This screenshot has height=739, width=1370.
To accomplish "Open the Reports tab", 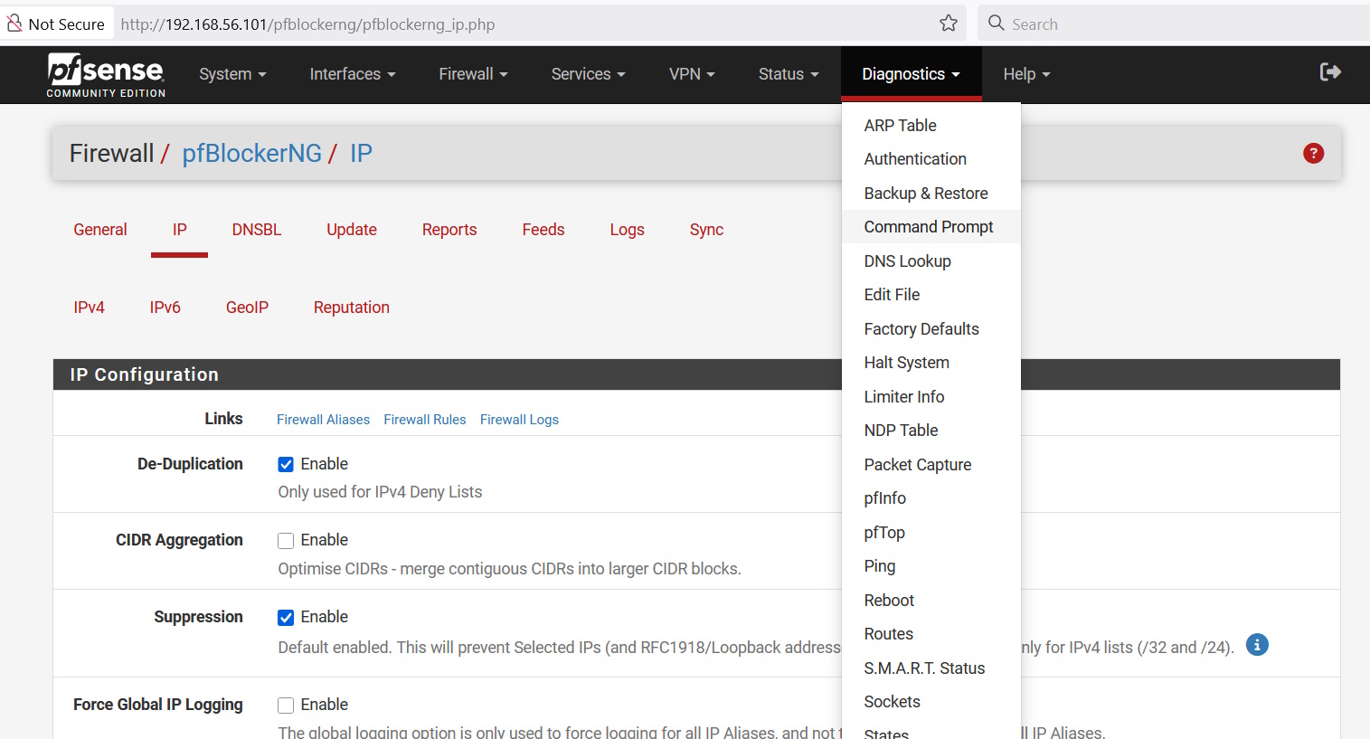I will (x=449, y=230).
